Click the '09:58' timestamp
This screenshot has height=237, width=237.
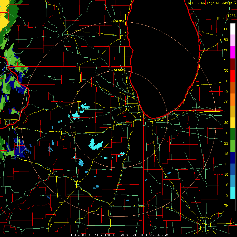[162, 235]
